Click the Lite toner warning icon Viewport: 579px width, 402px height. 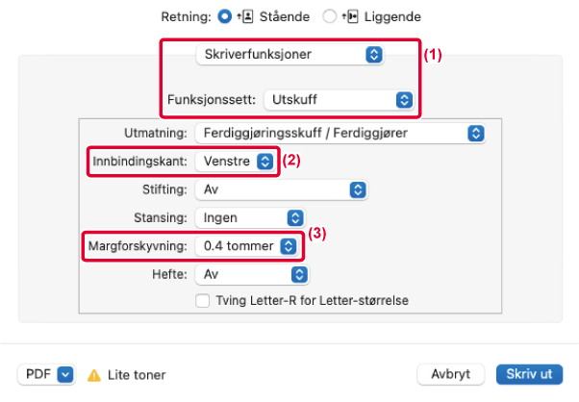tap(94, 375)
